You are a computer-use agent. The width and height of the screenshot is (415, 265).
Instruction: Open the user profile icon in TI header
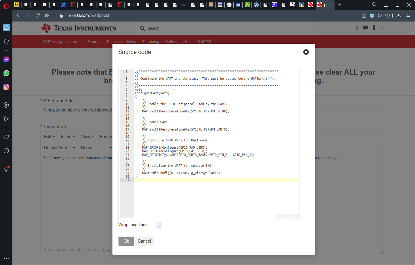click(x=383, y=28)
